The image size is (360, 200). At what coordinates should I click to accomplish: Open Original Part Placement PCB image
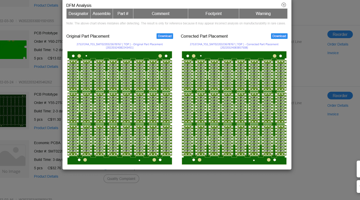[120, 108]
